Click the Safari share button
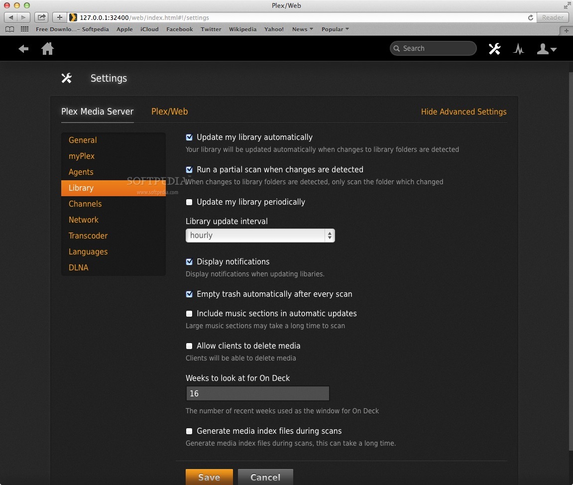This screenshot has height=485, width=573. 42,17
